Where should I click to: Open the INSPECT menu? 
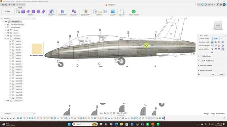(x=100, y=15)
